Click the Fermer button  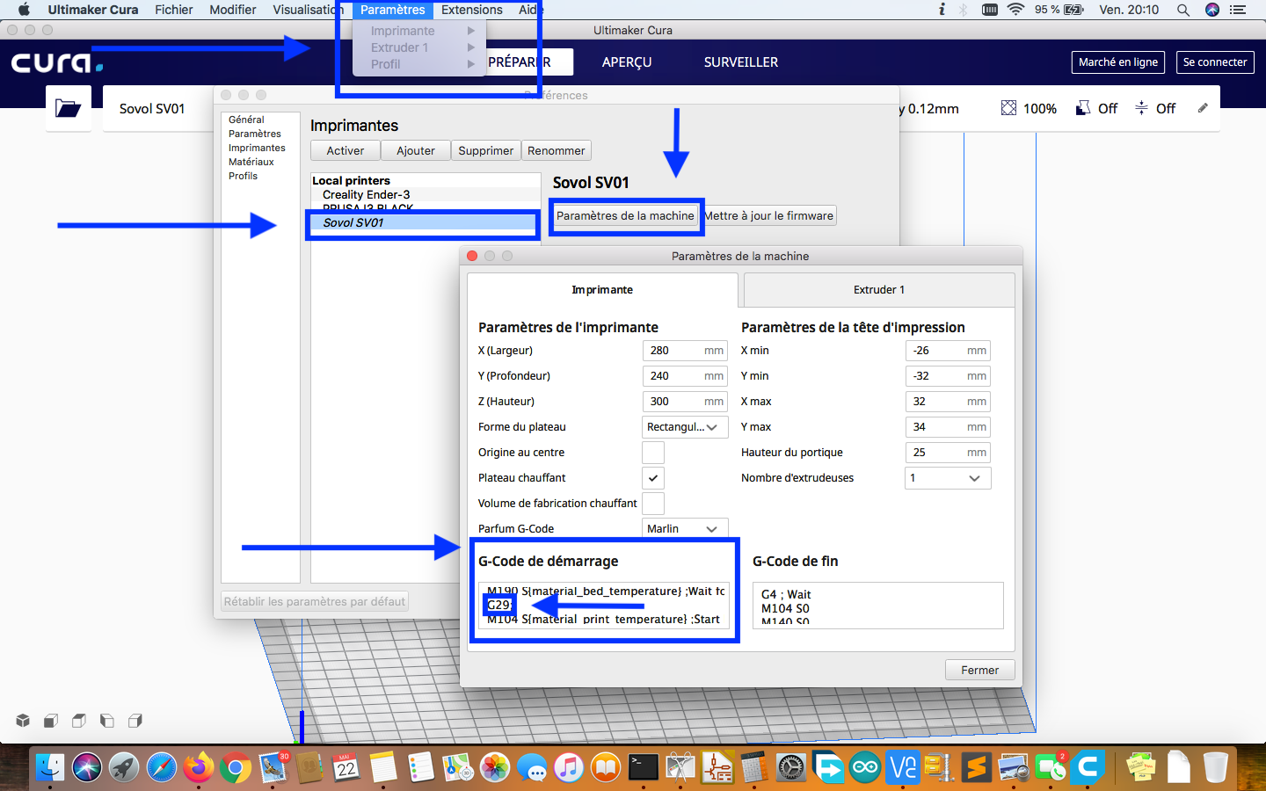980,670
